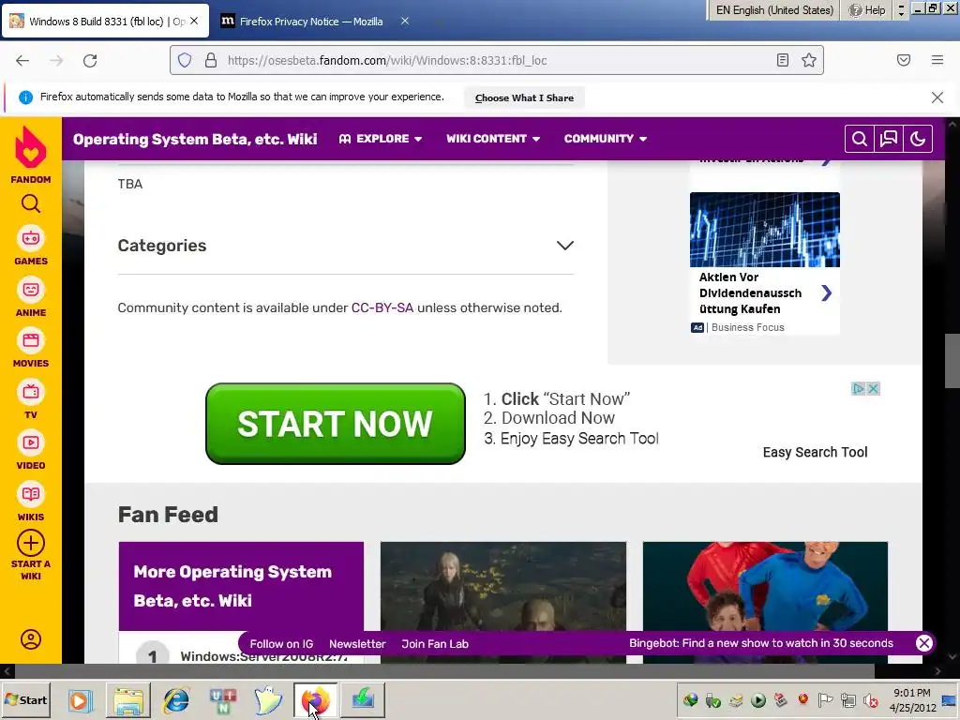The height and width of the screenshot is (720, 960).
Task: Click the URL address bar field
Action: click(x=496, y=60)
